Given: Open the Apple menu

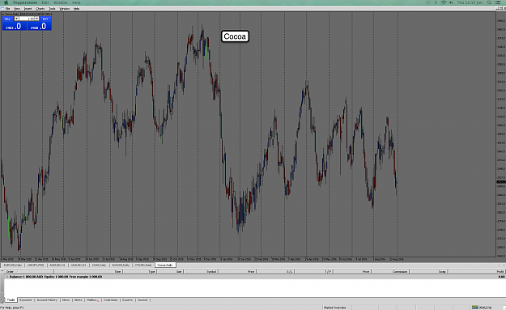Looking at the screenshot, I should [6, 2].
